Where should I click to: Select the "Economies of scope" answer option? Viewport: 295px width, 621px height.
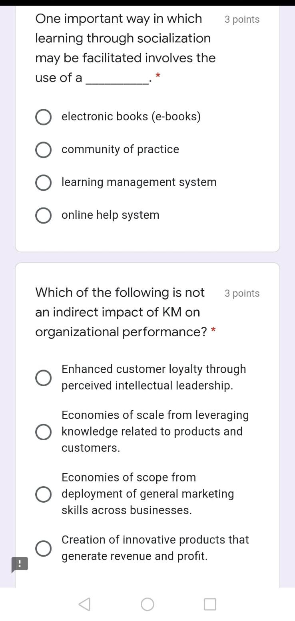[x=43, y=494]
